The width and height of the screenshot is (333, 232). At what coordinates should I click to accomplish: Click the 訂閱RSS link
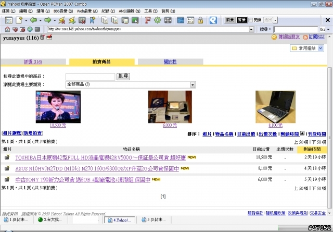click(x=316, y=36)
